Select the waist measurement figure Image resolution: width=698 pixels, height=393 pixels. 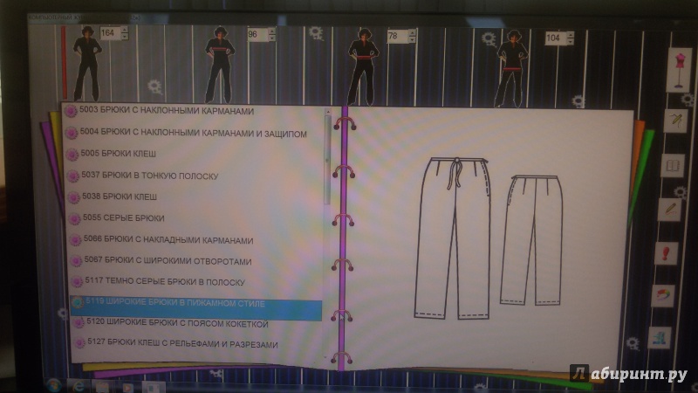[363, 67]
